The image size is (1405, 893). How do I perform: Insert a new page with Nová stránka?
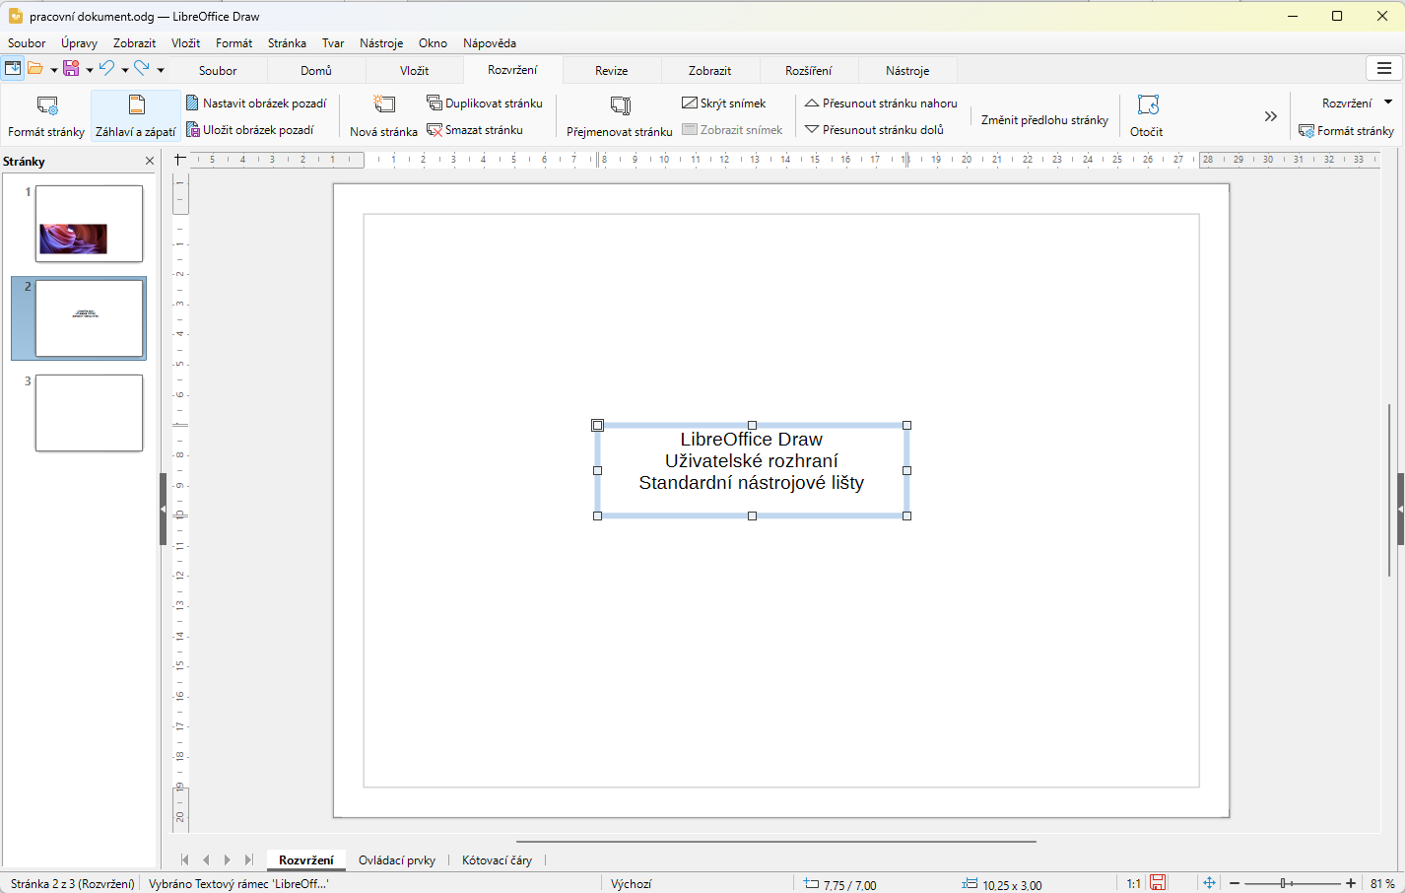coord(383,115)
